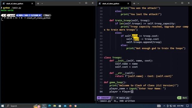The image size is (192, 108).
Task: Click the 'Welcome to Clash of Clans' print line
Action: 144,85
